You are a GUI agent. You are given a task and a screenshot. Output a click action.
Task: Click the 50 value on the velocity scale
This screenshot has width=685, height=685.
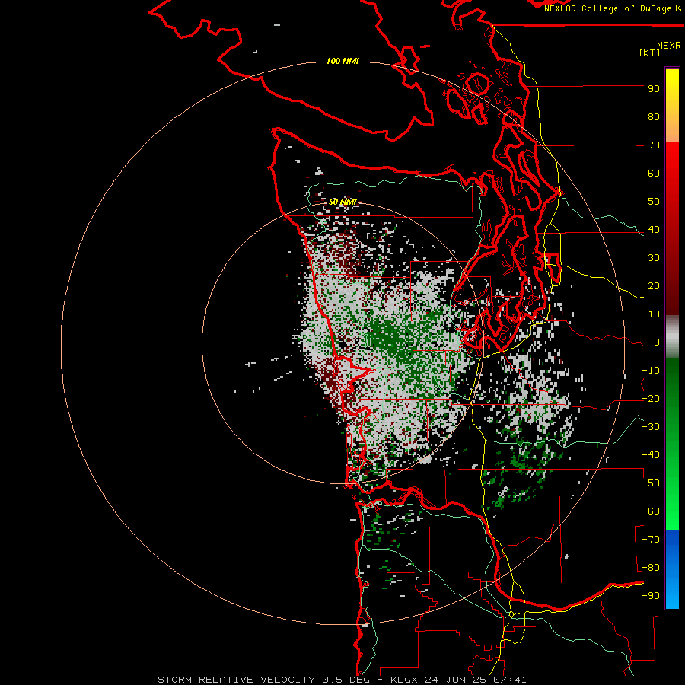coord(654,202)
